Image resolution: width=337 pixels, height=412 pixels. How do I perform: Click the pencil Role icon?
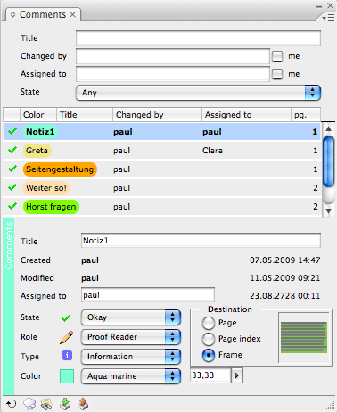67,337
